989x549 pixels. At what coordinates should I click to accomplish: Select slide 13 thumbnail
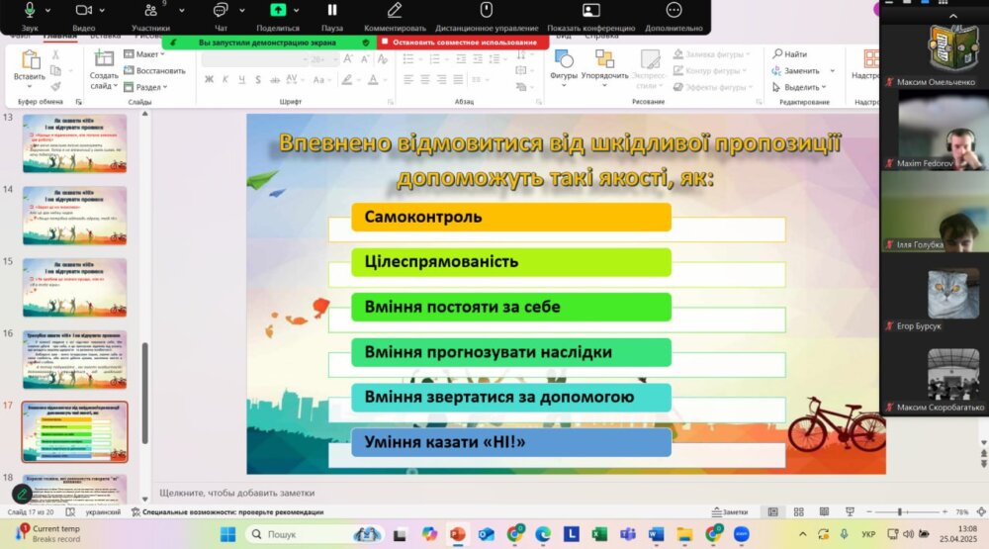pyautogui.click(x=74, y=143)
